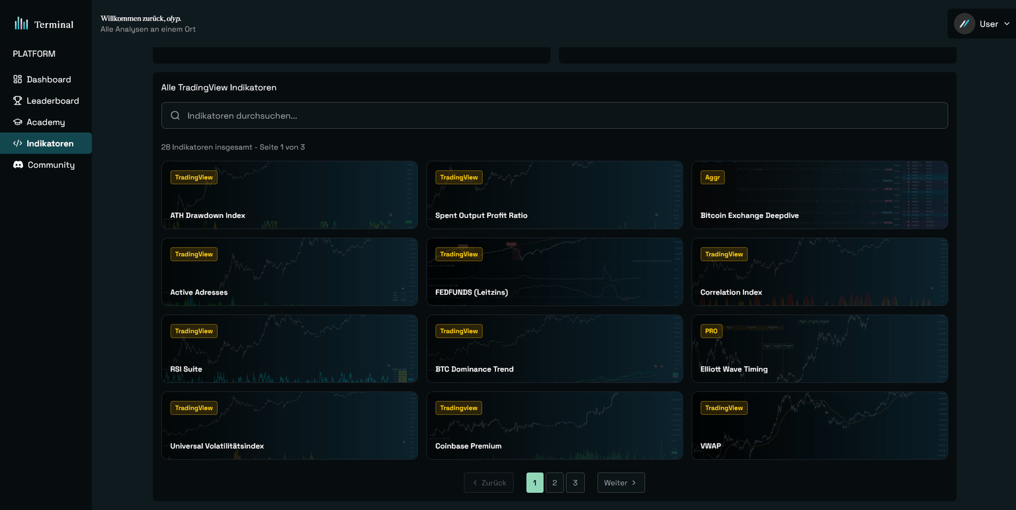Expand the User dropdown chevron
The image size is (1016, 510).
point(1007,24)
